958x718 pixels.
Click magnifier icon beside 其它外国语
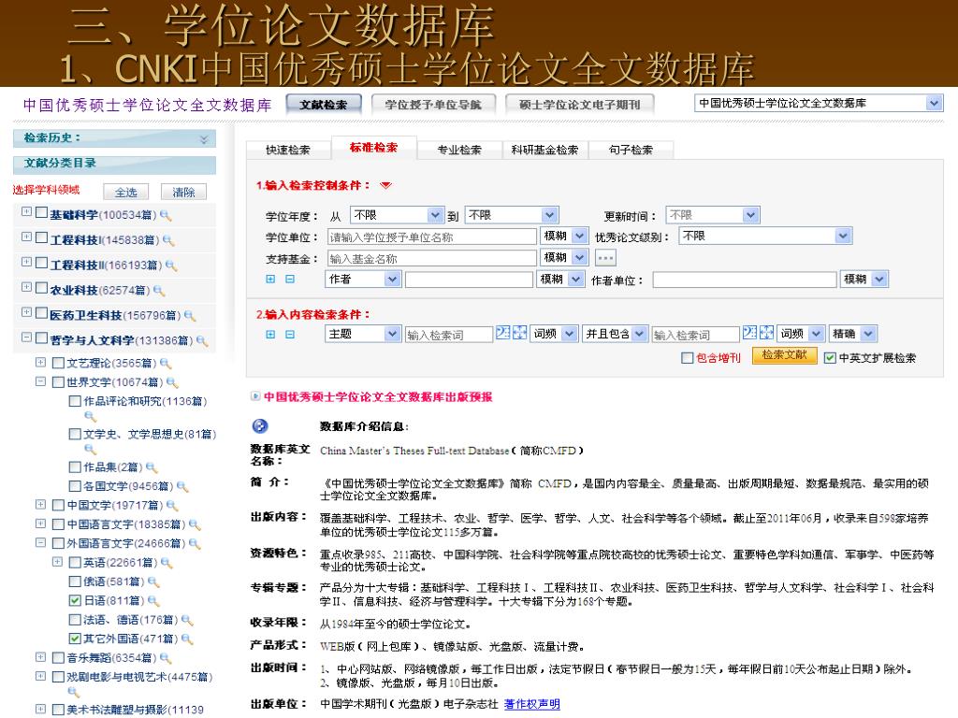tap(187, 639)
